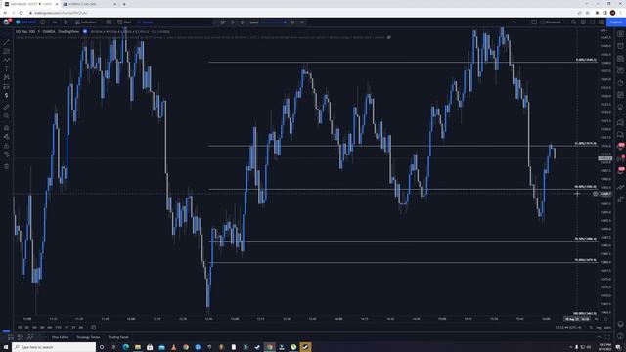The image size is (626, 352).
Task: Open a new browser tab with plus
Action: point(124,4)
